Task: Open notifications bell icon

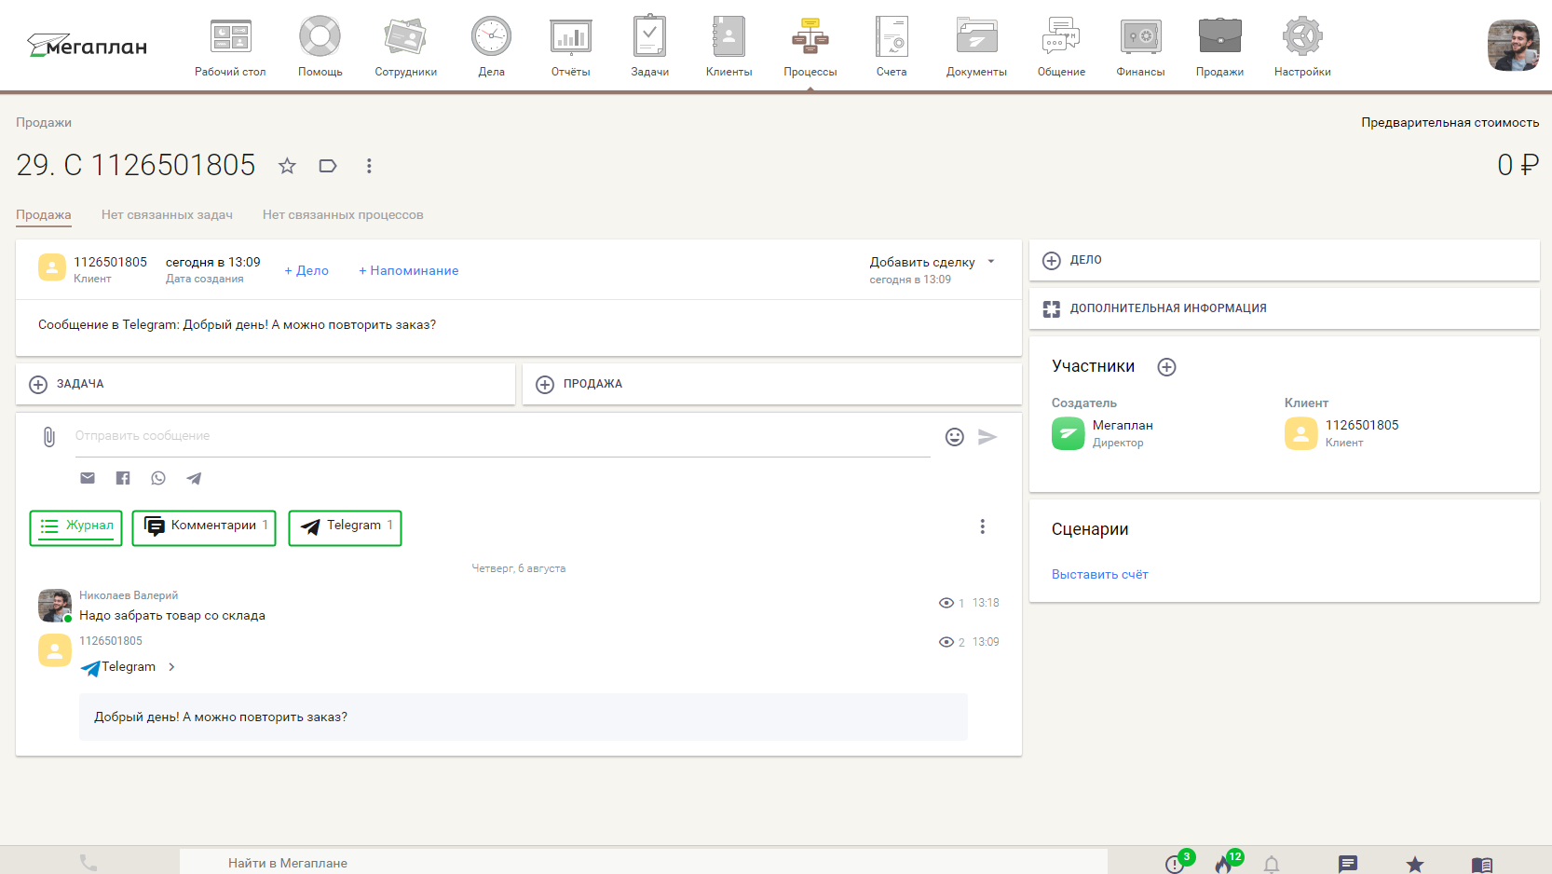Action: point(1272,865)
